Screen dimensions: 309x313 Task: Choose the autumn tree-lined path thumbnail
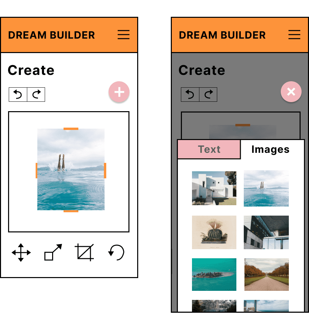[x=266, y=274]
